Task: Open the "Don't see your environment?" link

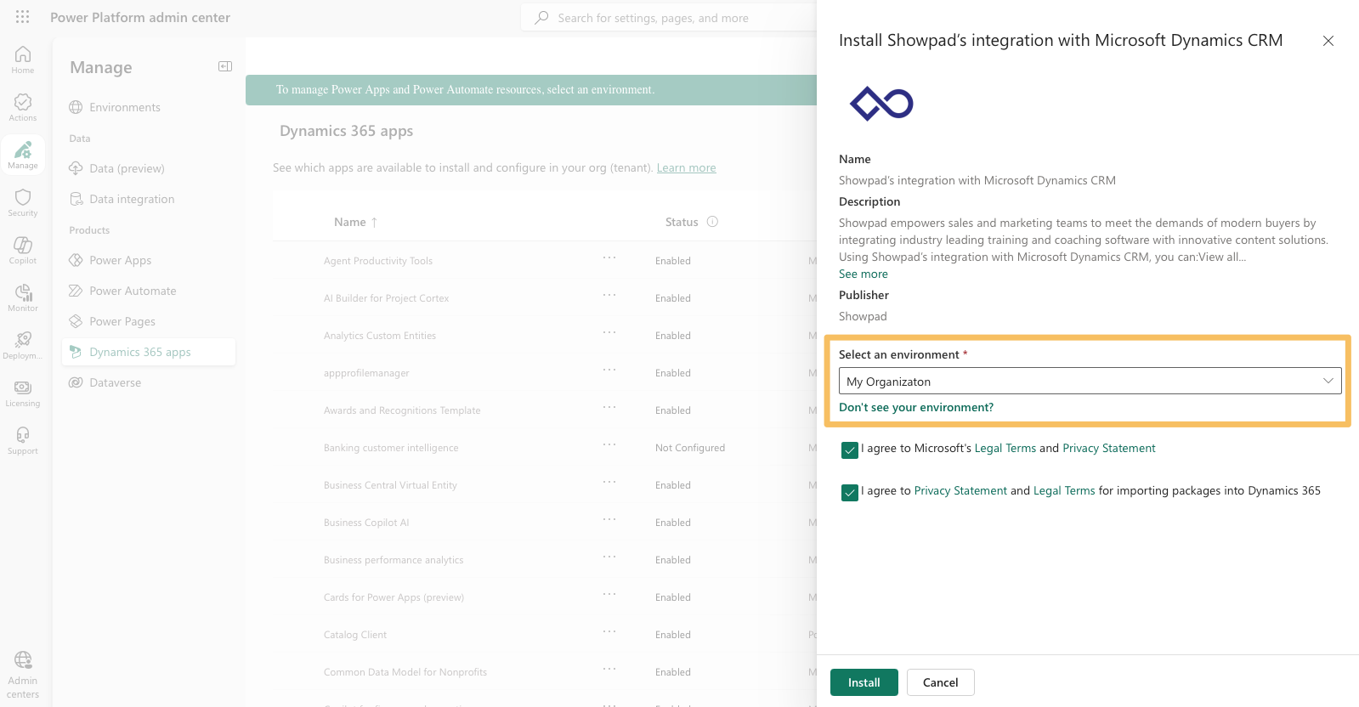Action: click(915, 408)
